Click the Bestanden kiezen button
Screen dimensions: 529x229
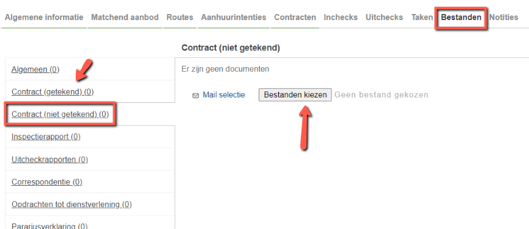coord(295,95)
